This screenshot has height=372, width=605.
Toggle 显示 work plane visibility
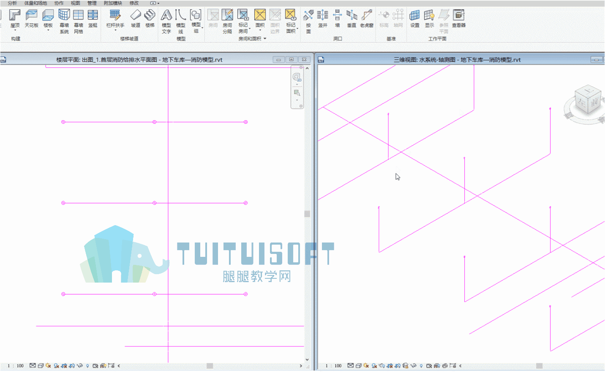[429, 19]
